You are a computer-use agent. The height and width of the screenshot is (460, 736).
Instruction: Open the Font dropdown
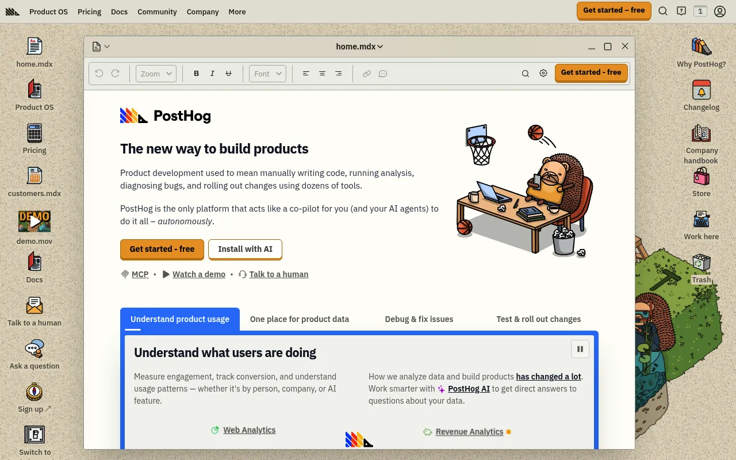click(267, 74)
